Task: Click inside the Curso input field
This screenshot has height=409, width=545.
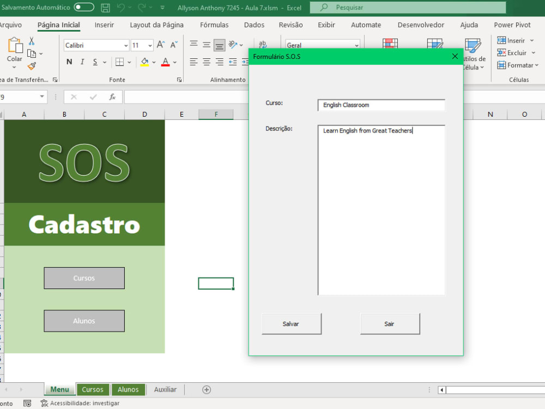Action: pos(380,105)
